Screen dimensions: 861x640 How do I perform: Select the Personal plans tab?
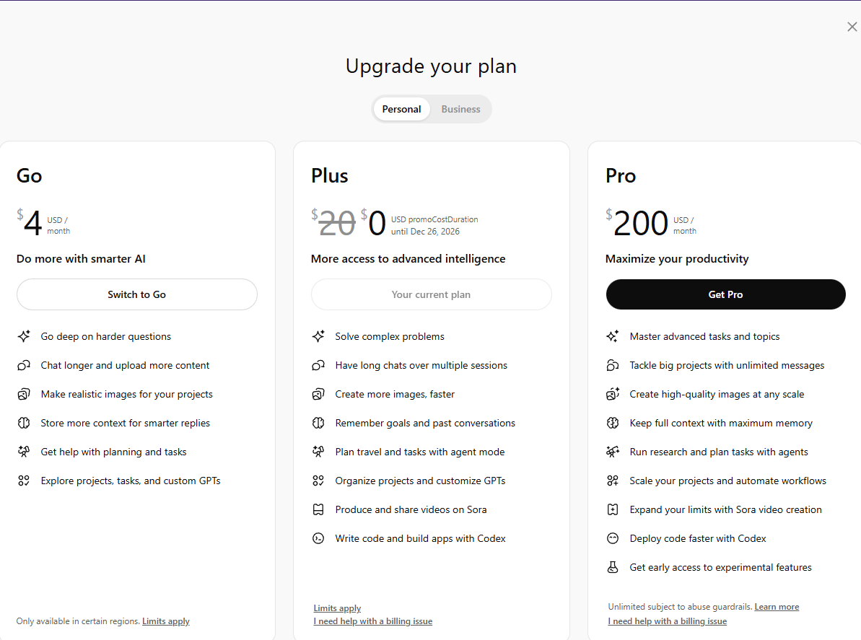pos(401,109)
